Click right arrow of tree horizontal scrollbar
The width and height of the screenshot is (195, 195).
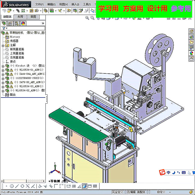click(x=44, y=181)
